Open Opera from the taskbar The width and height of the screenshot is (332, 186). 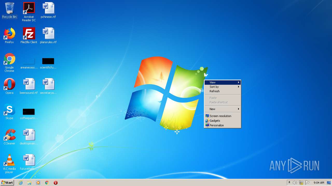point(56,183)
